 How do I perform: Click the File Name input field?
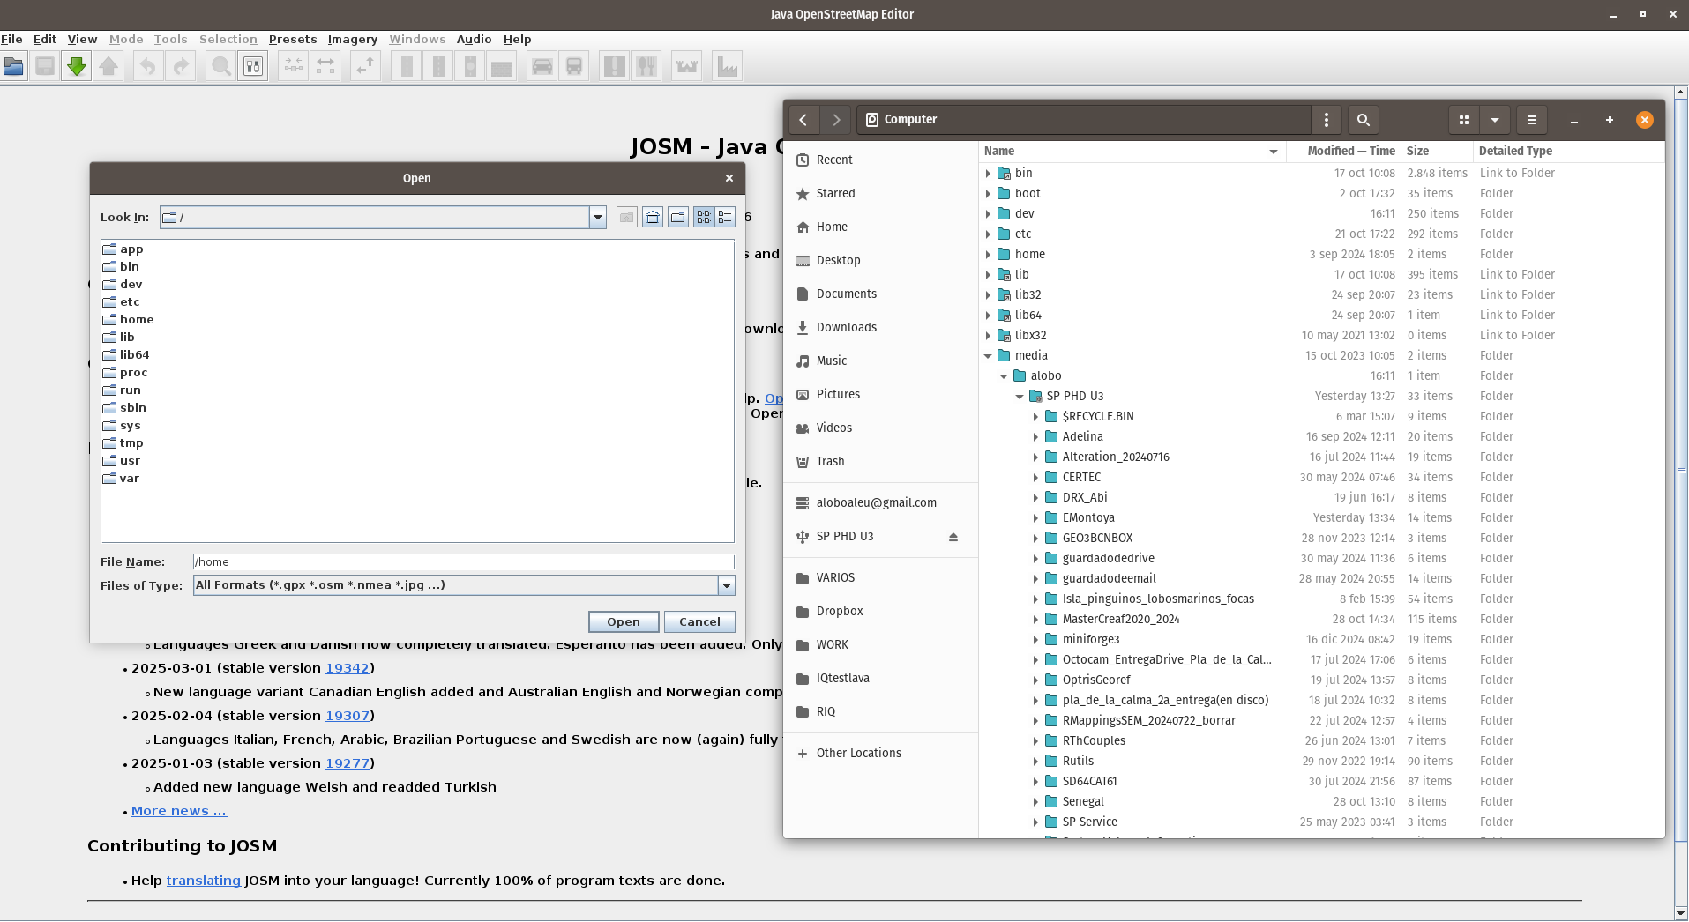464,562
